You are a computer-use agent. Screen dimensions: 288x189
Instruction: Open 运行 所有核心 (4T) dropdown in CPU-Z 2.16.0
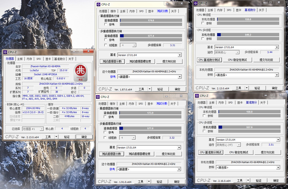(x=228, y=145)
